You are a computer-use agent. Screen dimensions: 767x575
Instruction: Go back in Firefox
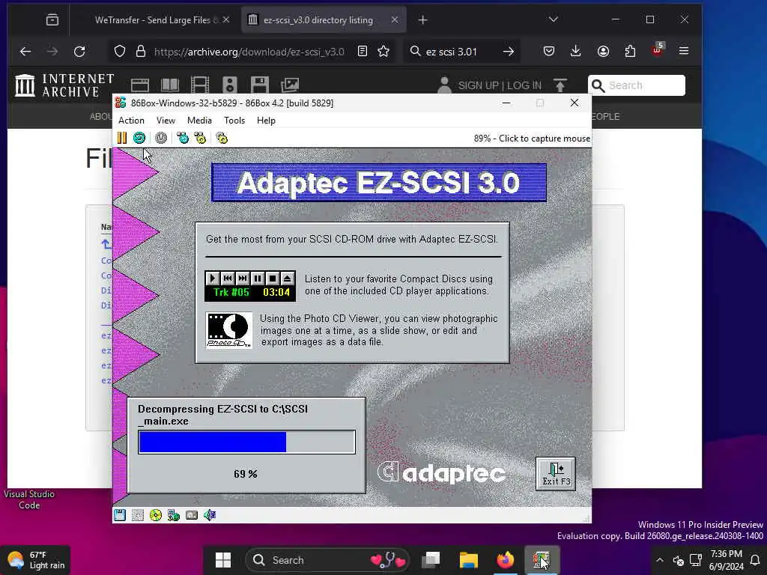(x=25, y=52)
